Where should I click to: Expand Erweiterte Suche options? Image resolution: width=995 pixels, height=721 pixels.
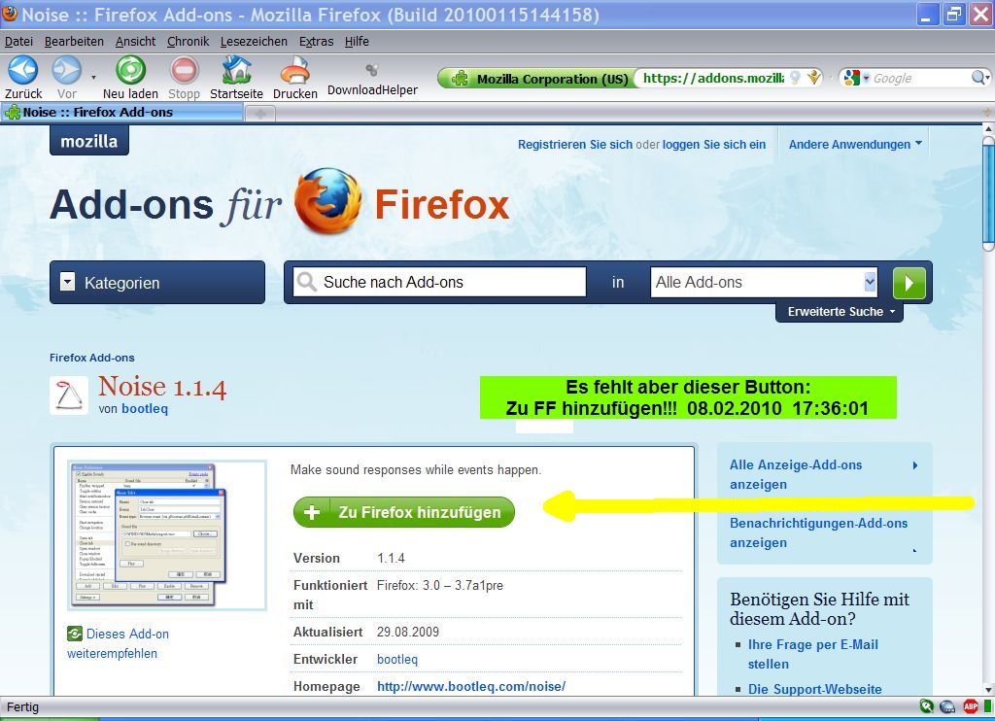[841, 312]
